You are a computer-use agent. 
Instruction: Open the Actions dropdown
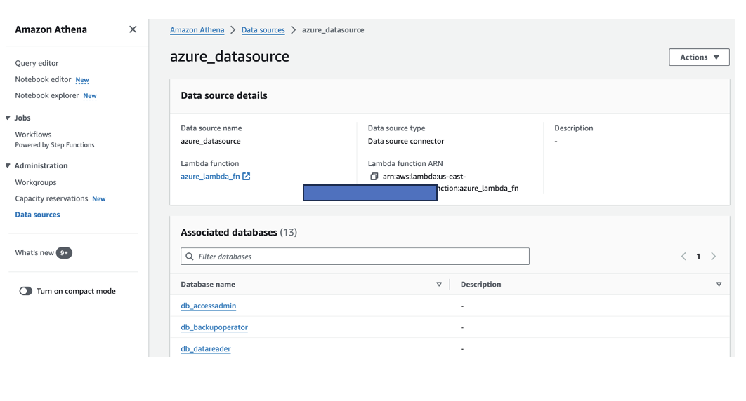pyautogui.click(x=699, y=57)
